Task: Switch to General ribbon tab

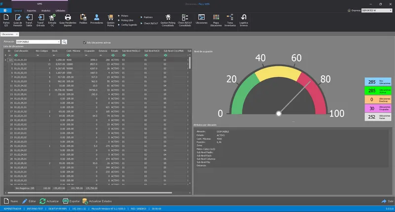Action: point(18,10)
